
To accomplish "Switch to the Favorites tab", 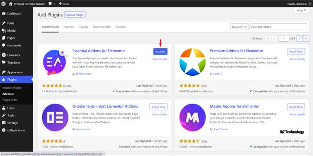I will [121, 27].
